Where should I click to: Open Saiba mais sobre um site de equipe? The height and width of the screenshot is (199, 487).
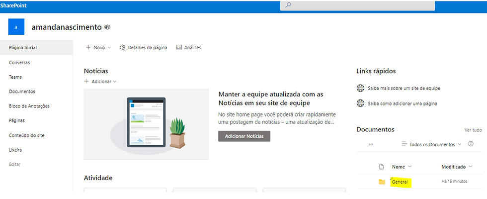click(x=404, y=89)
